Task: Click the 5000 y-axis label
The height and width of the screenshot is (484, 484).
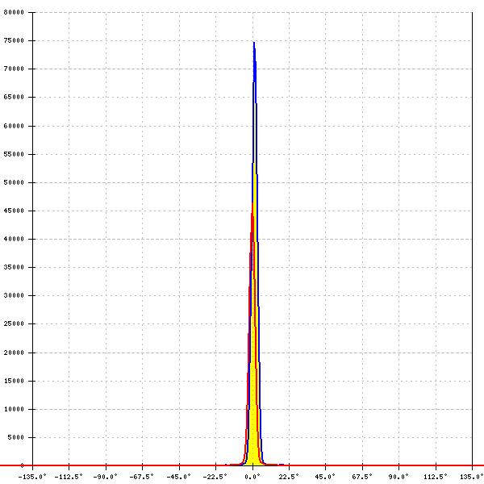Action: coord(15,438)
